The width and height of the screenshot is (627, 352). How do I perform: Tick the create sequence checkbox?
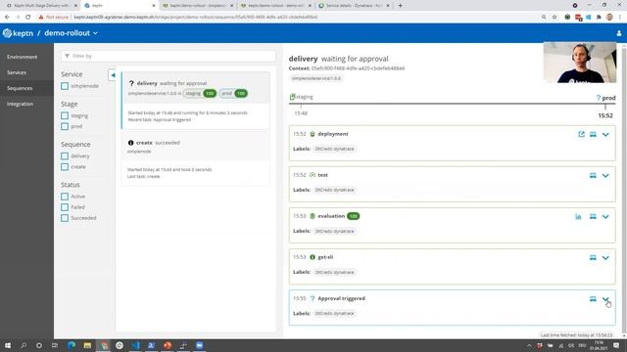(x=65, y=167)
